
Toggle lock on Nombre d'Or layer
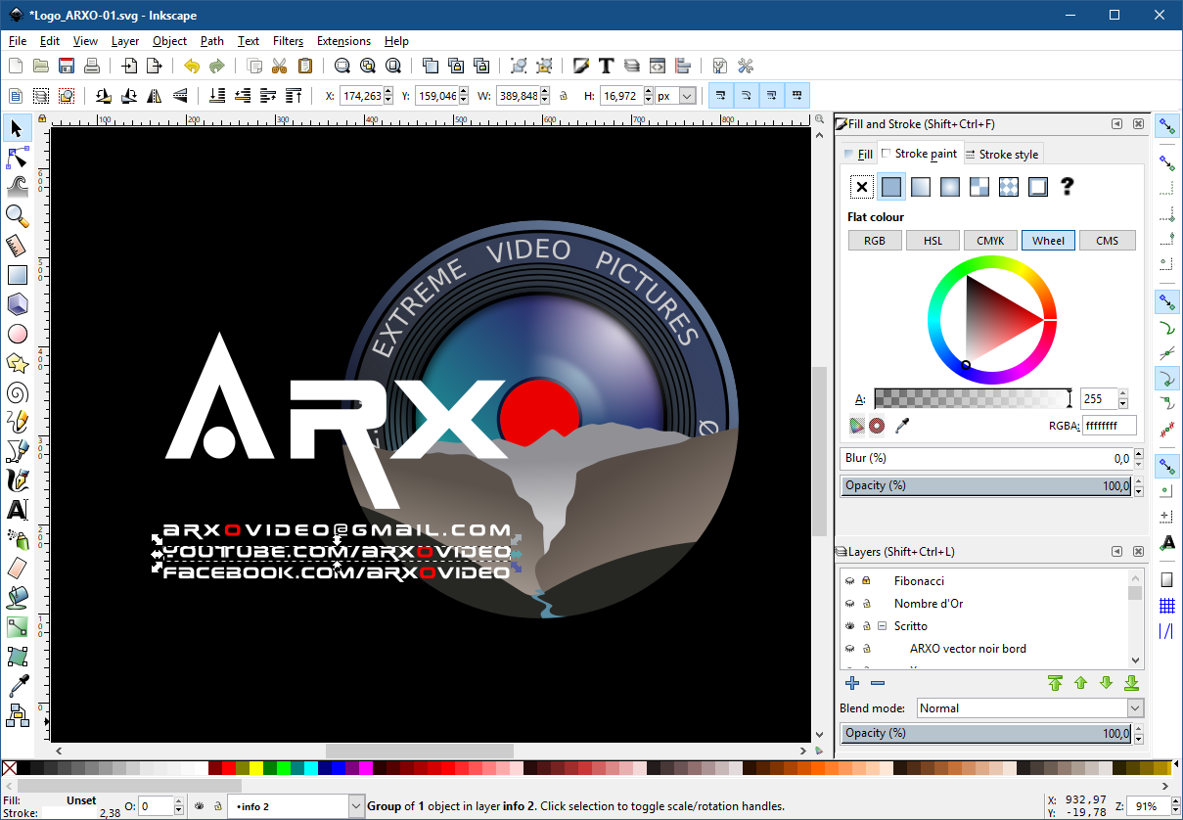coord(866,604)
